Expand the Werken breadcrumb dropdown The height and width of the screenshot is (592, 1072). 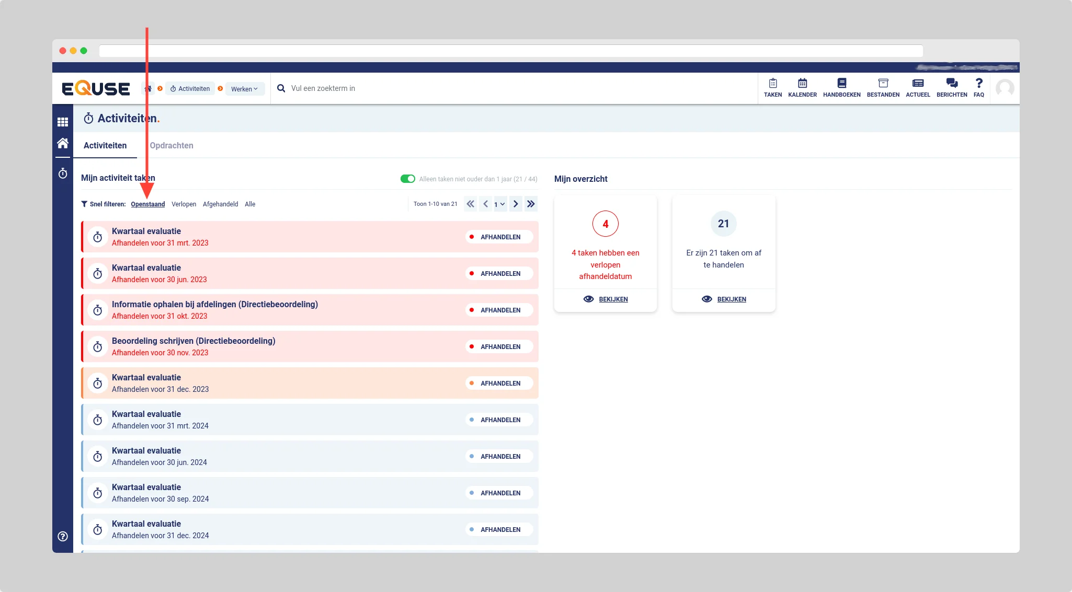[245, 89]
